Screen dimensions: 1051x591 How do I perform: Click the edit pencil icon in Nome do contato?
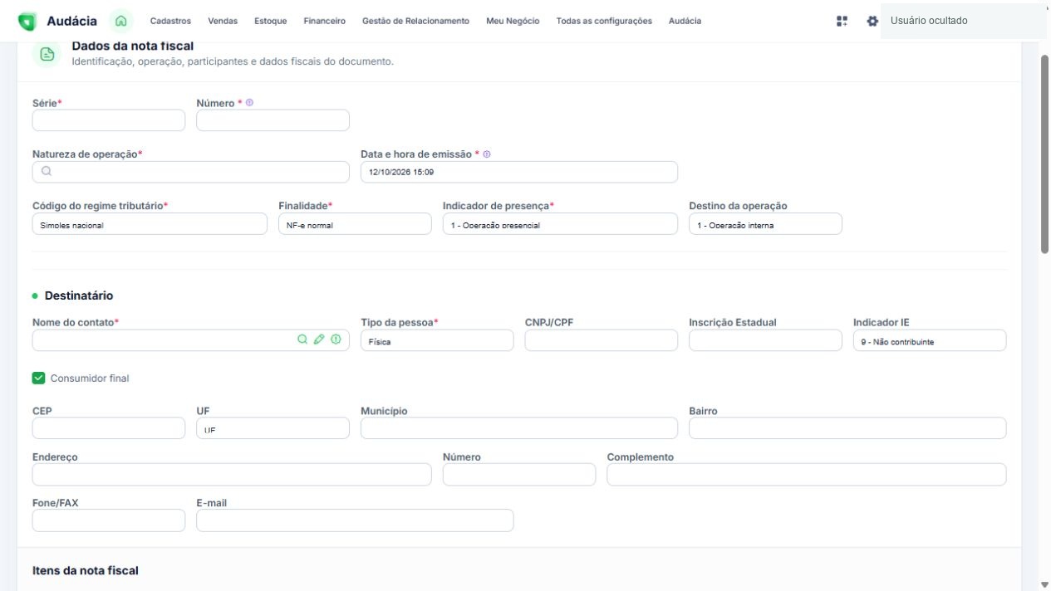click(319, 339)
